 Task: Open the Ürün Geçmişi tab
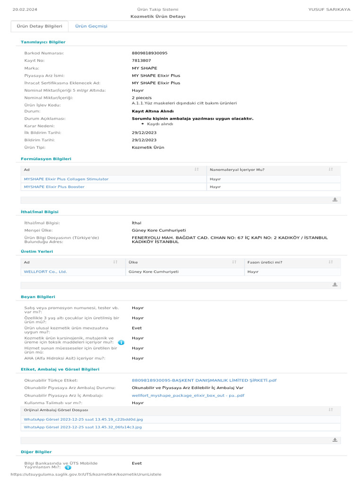click(91, 26)
